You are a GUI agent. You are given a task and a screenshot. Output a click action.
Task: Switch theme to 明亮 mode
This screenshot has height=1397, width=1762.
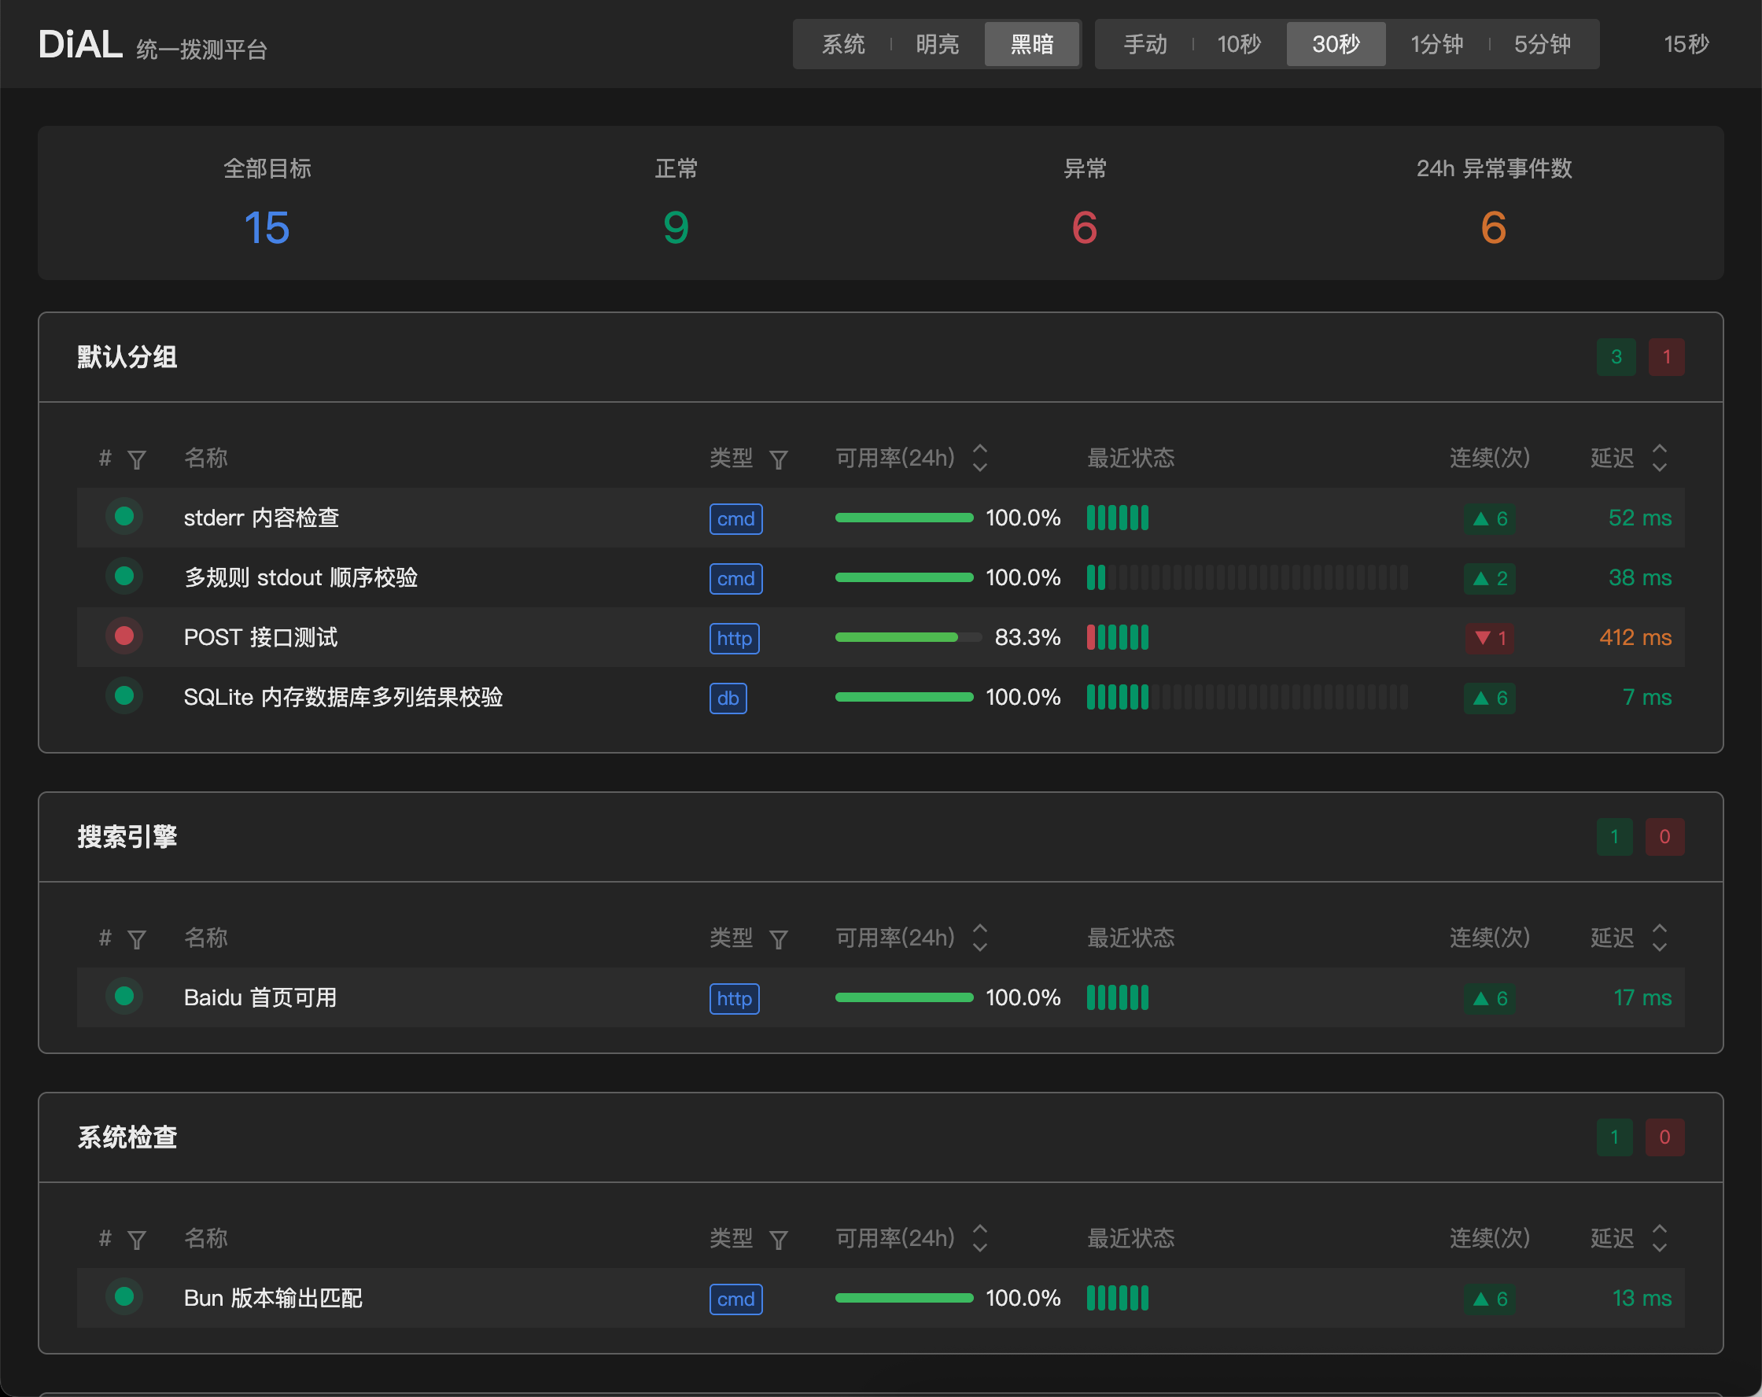point(937,44)
